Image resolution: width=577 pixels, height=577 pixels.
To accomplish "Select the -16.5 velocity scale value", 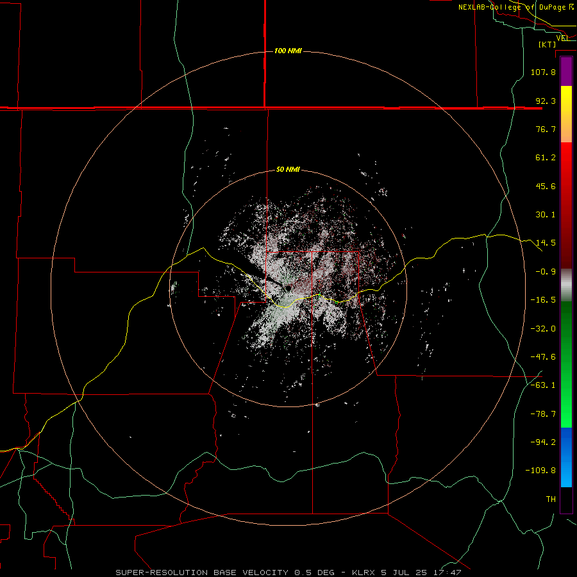I will click(543, 300).
